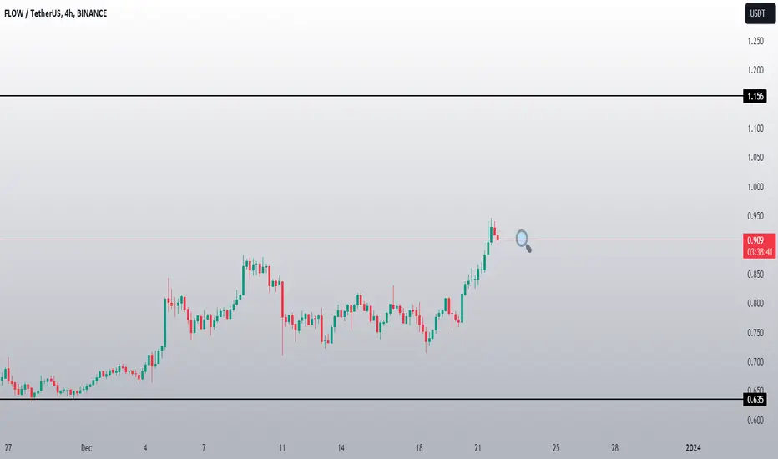Select the 0.635 support price label
778x459 pixels.
pyautogui.click(x=754, y=399)
